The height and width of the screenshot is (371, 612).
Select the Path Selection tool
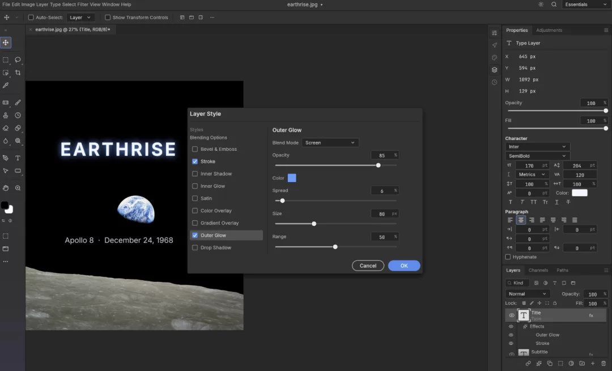[x=6, y=171]
